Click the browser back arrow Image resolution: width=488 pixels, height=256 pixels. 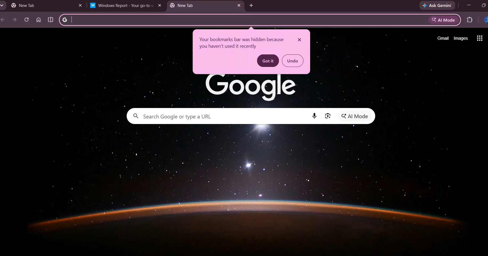click(x=3, y=20)
